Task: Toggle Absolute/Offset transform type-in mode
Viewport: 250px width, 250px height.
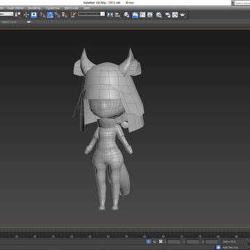Action: click(161, 242)
